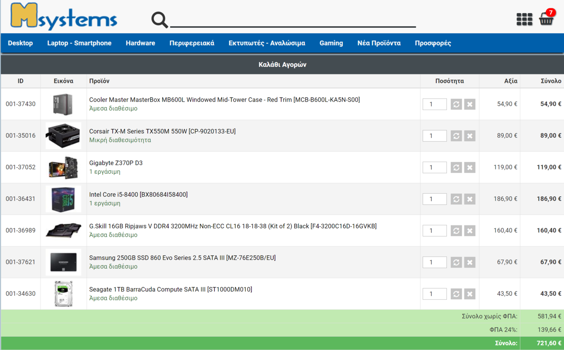Image resolution: width=564 pixels, height=350 pixels.
Task: Go to Προσφορές
Action: click(x=433, y=43)
